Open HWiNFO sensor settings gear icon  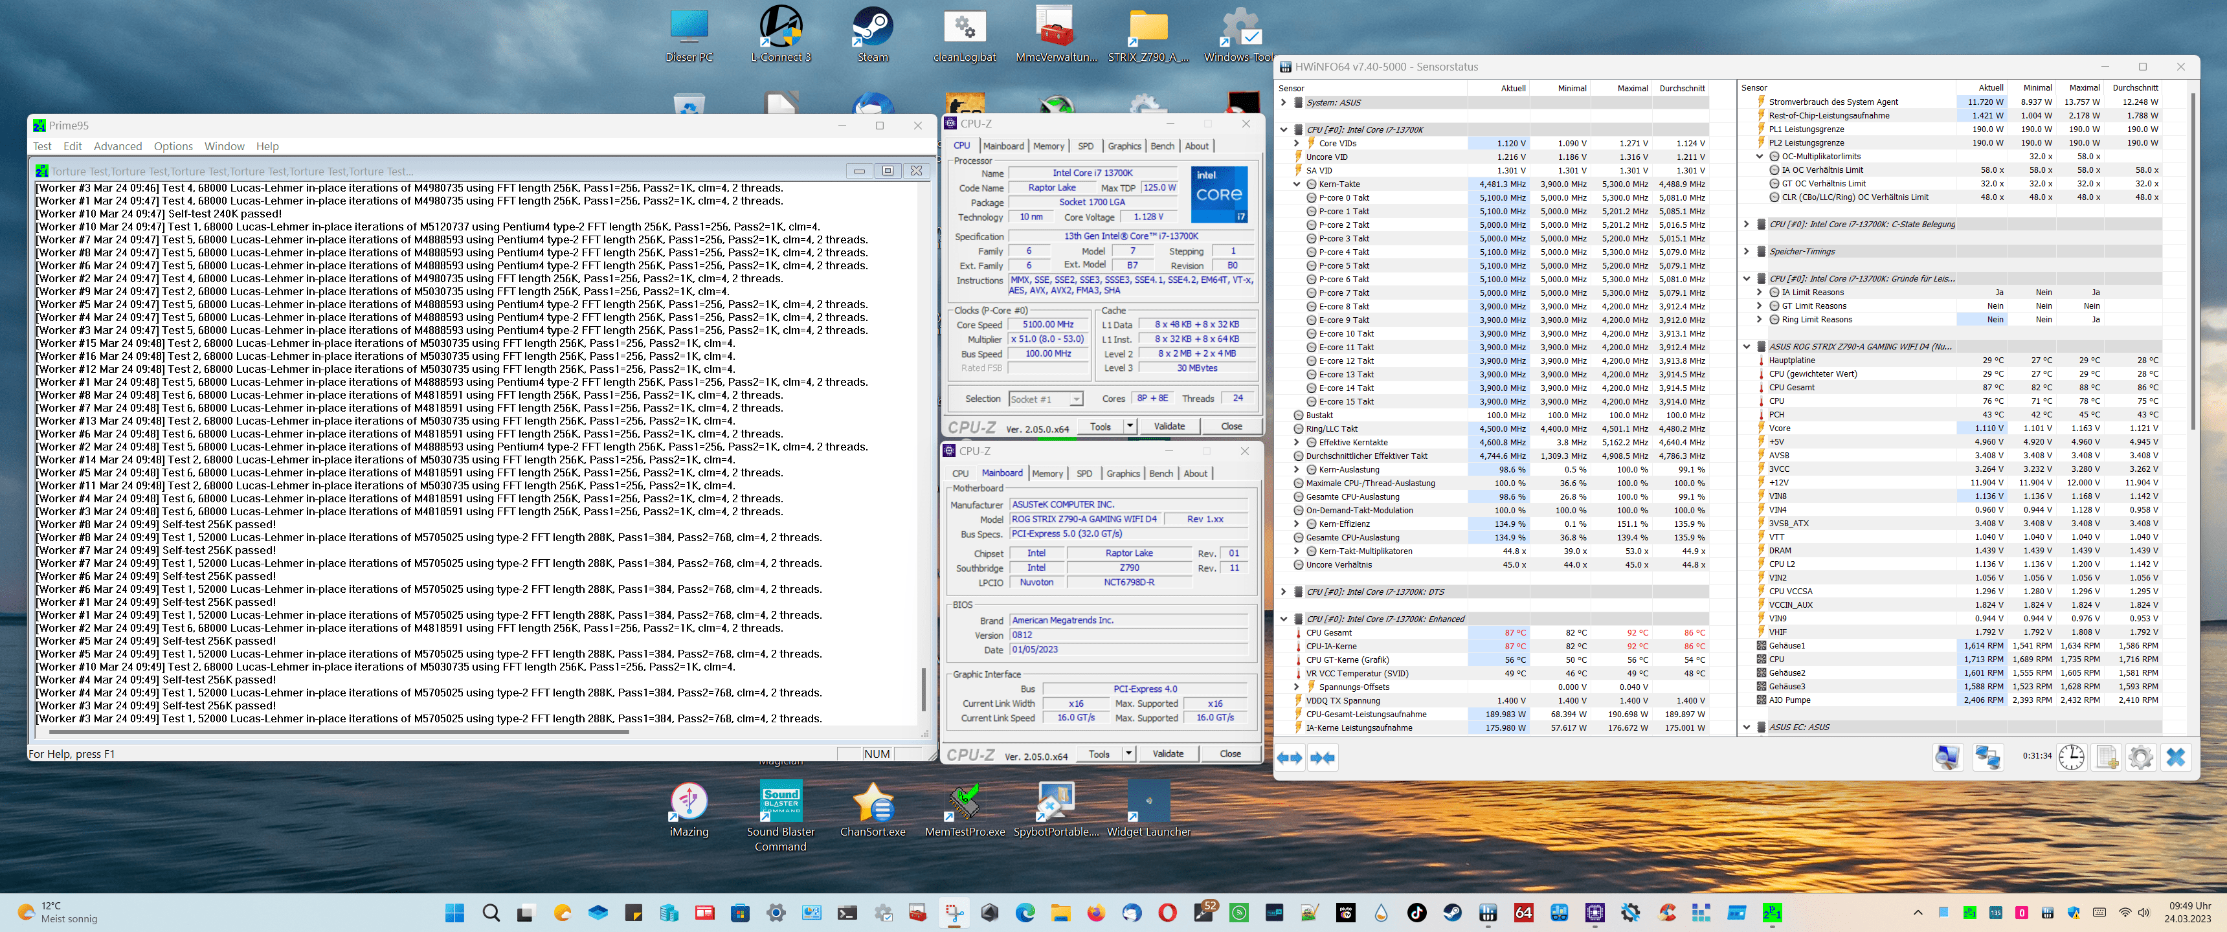pyautogui.click(x=2142, y=757)
